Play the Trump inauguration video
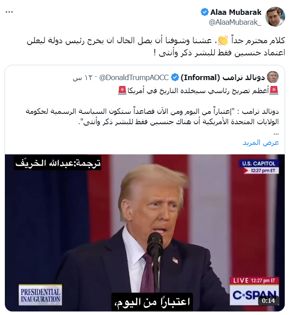 point(145,233)
